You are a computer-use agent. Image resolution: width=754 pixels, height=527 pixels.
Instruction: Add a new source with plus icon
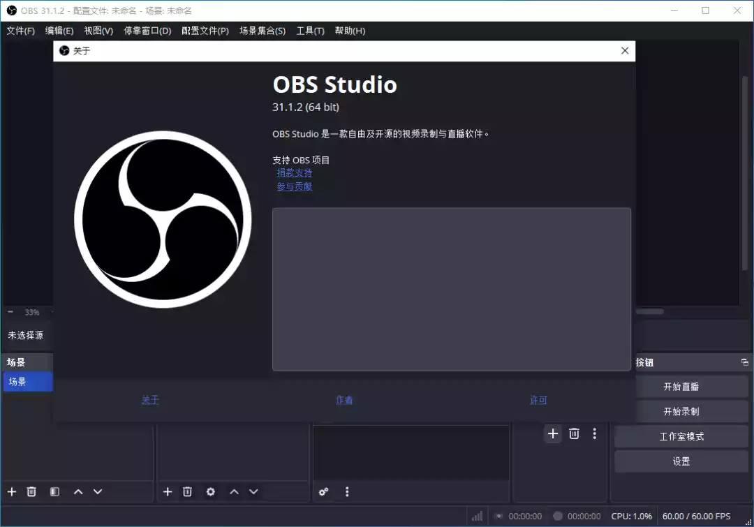pos(168,491)
